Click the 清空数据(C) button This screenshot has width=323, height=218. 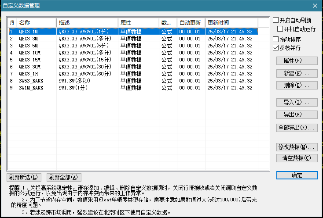(x=297, y=158)
